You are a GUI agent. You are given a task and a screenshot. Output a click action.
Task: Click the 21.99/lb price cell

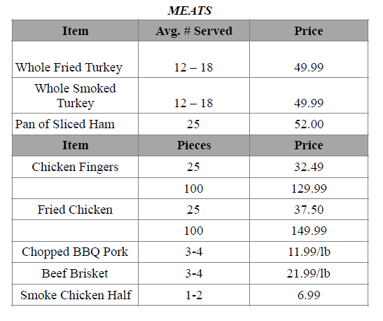[309, 273]
